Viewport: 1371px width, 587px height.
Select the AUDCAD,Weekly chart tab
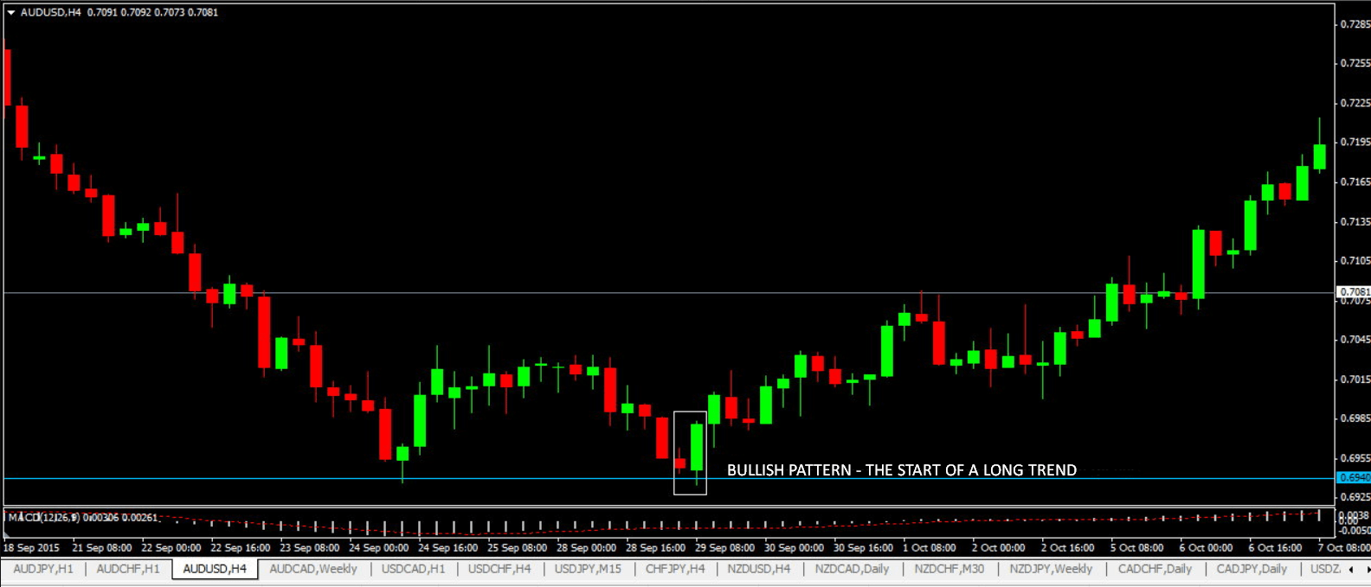(313, 569)
